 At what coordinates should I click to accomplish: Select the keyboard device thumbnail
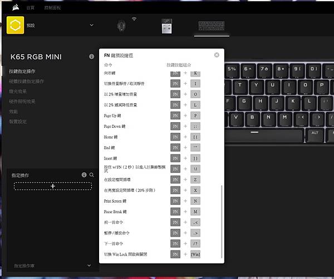tap(212, 26)
